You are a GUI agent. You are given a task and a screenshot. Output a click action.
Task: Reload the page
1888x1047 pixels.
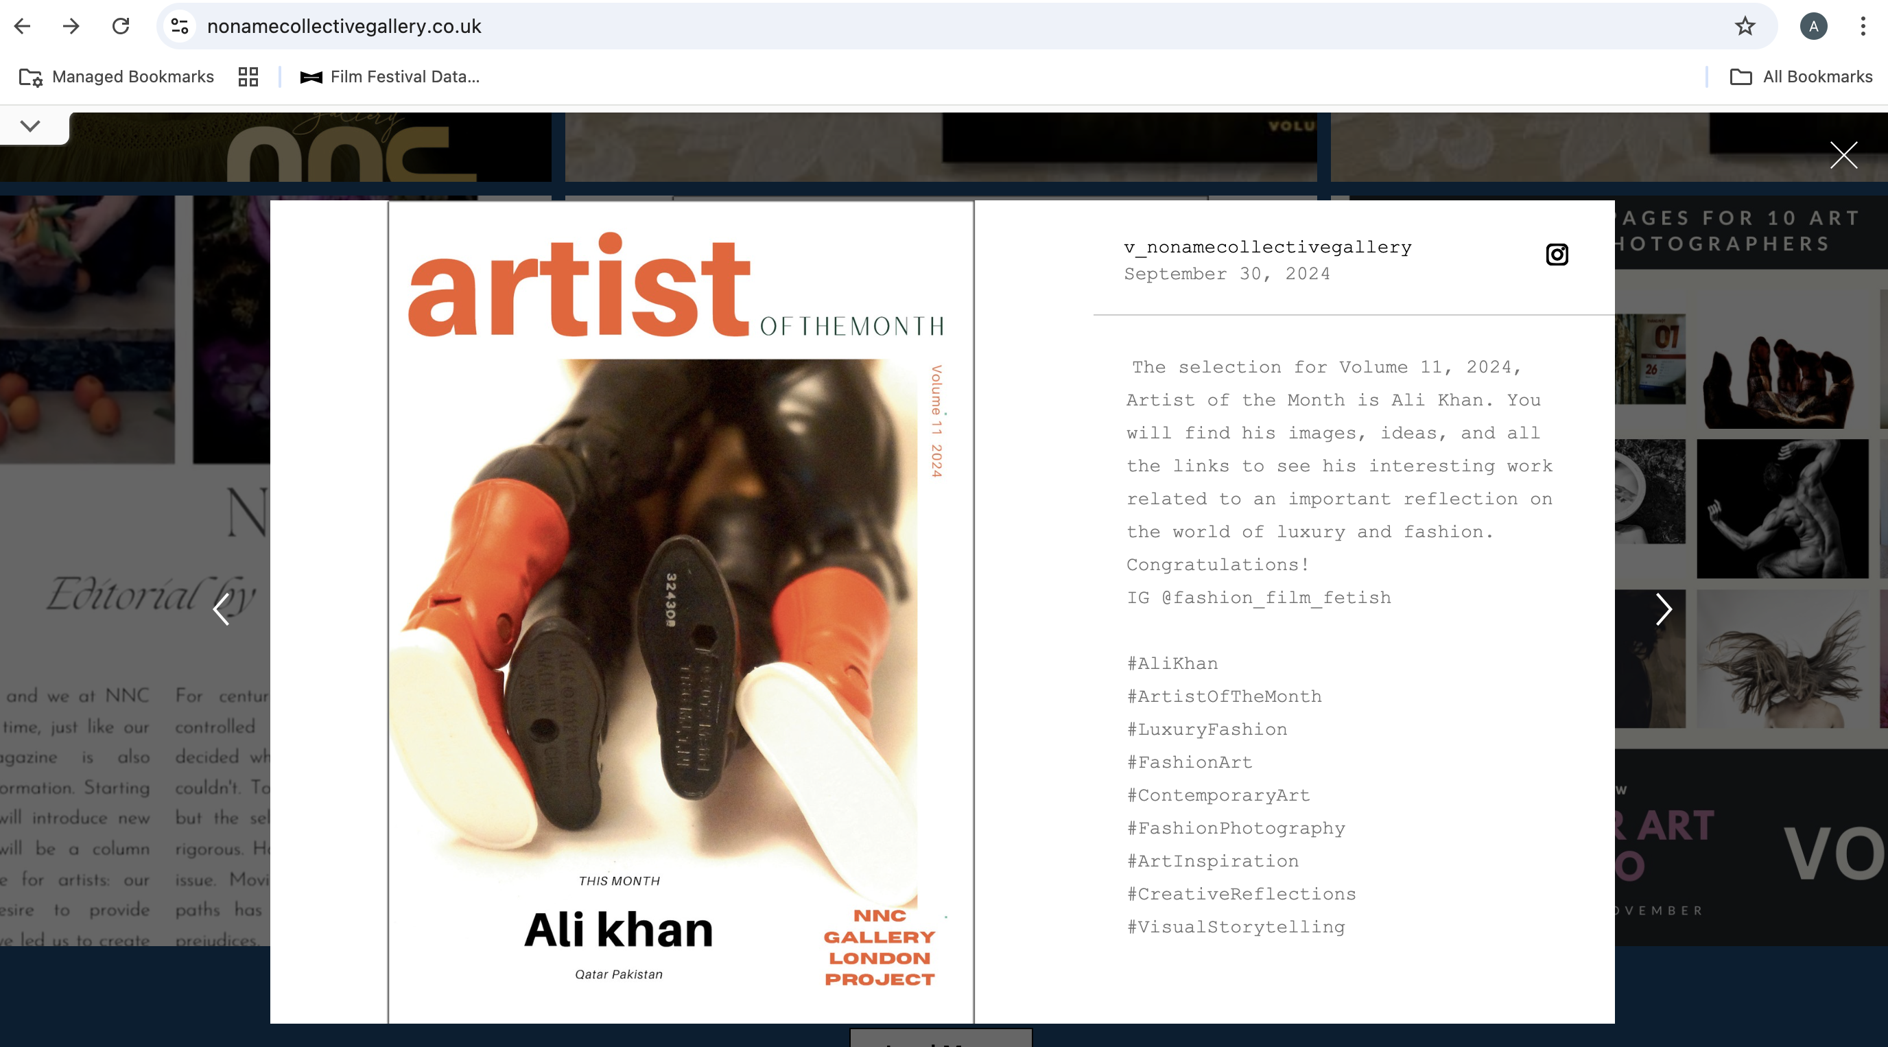pyautogui.click(x=121, y=26)
